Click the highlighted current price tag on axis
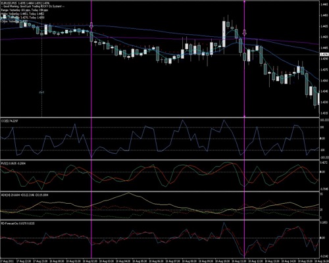Screen dimensions: 329x263 (x=324, y=55)
